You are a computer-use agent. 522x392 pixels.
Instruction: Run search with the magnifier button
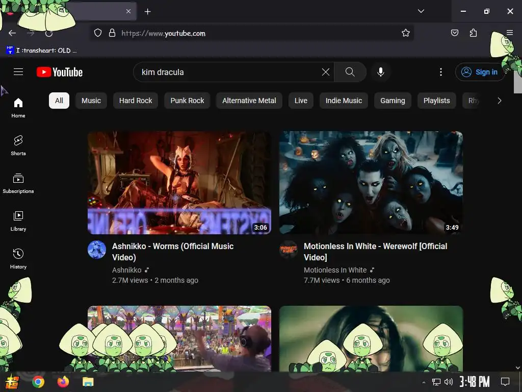point(350,72)
